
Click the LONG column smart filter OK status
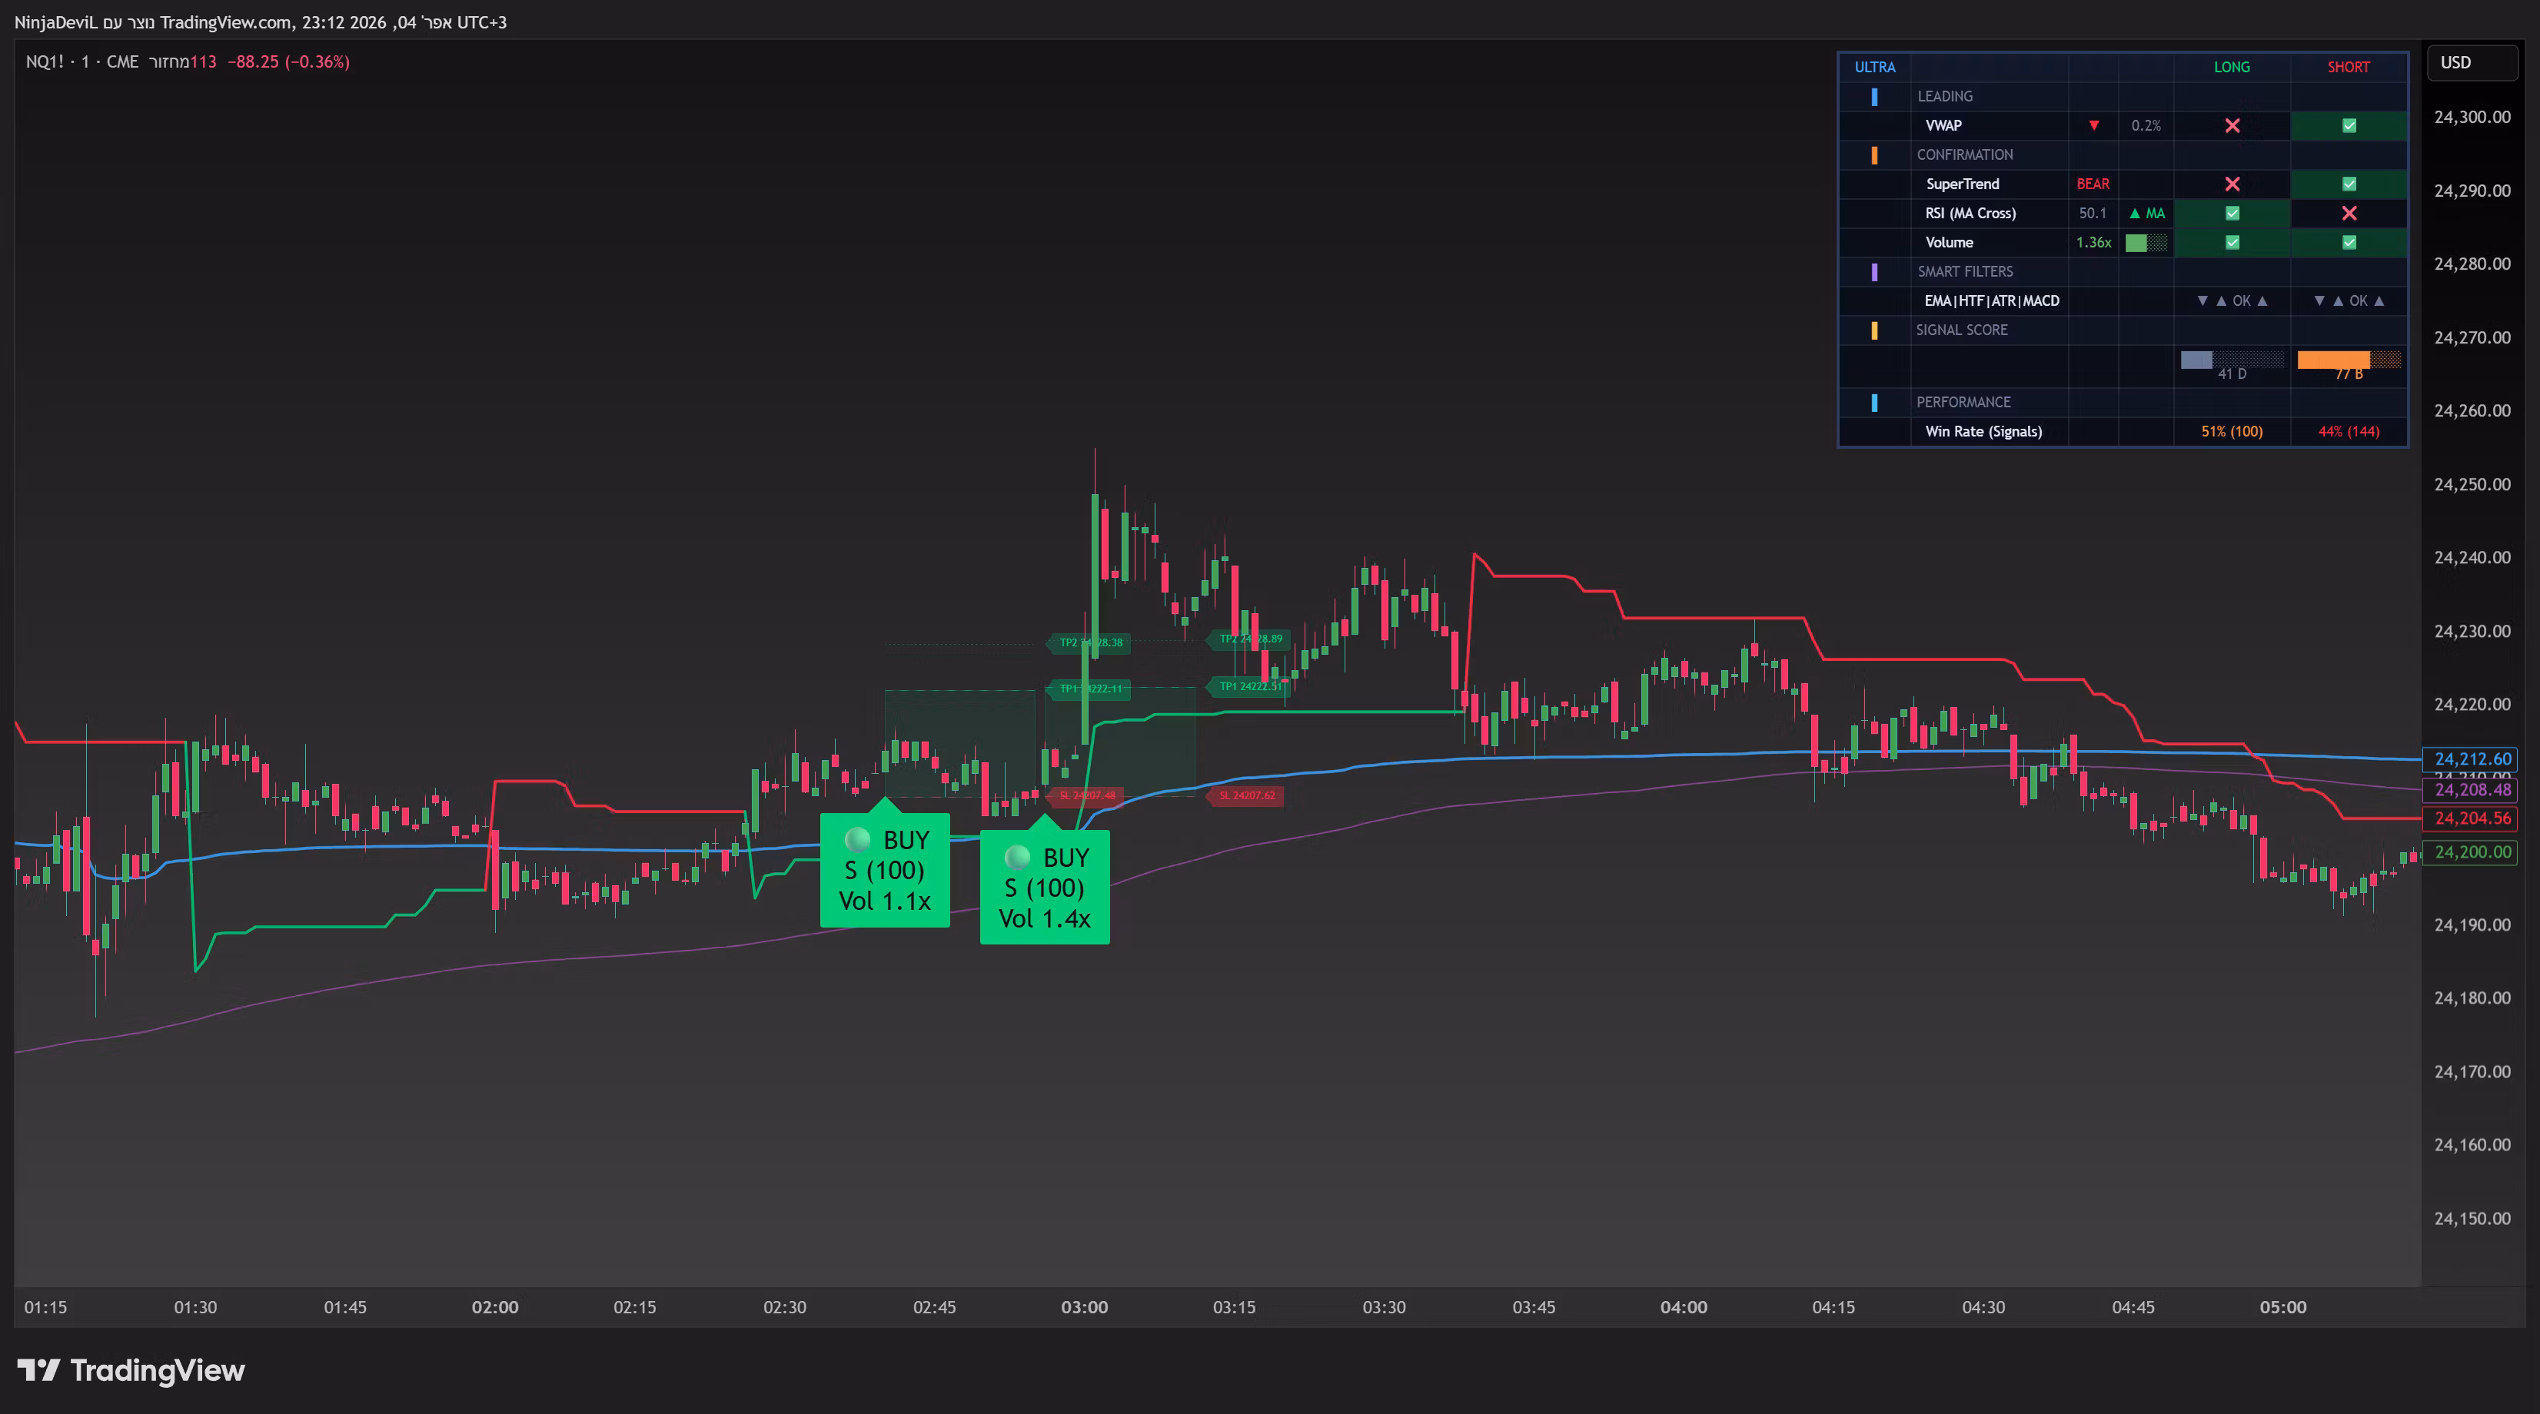[x=2232, y=300]
